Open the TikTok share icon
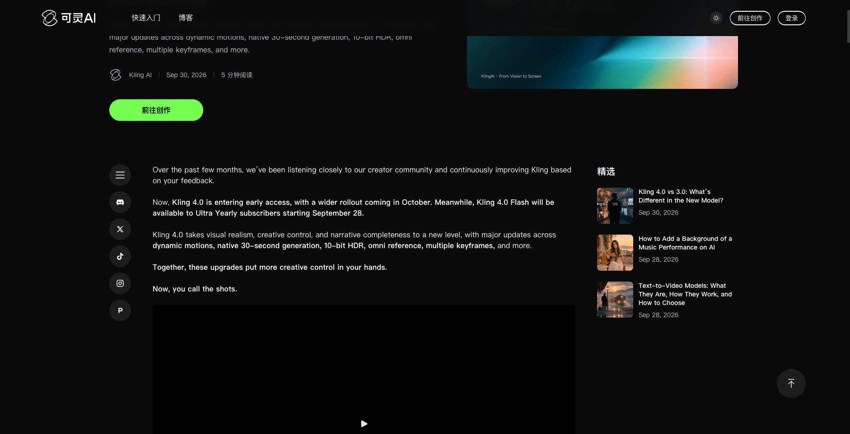The width and height of the screenshot is (850, 434). (120, 256)
